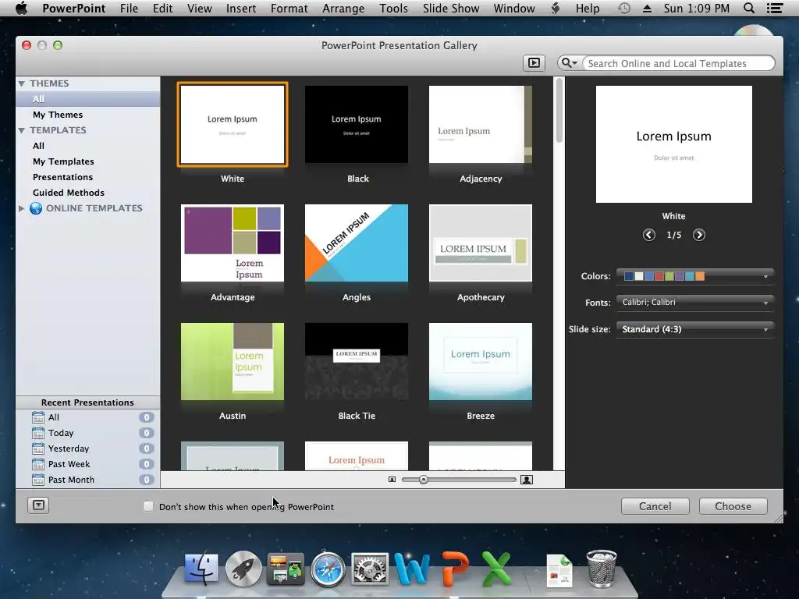Expand the ONLINE TEMPLATES section triangle

point(21,208)
